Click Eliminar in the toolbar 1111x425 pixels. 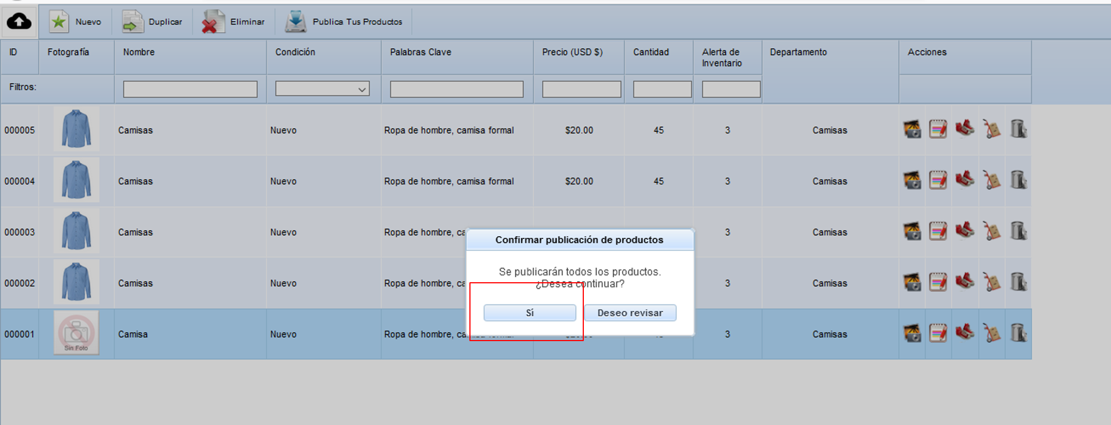(x=234, y=22)
